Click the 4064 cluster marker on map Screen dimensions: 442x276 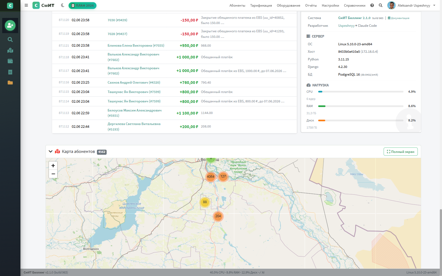211,177
